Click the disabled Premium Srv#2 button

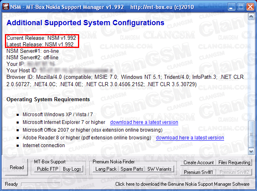234,172
